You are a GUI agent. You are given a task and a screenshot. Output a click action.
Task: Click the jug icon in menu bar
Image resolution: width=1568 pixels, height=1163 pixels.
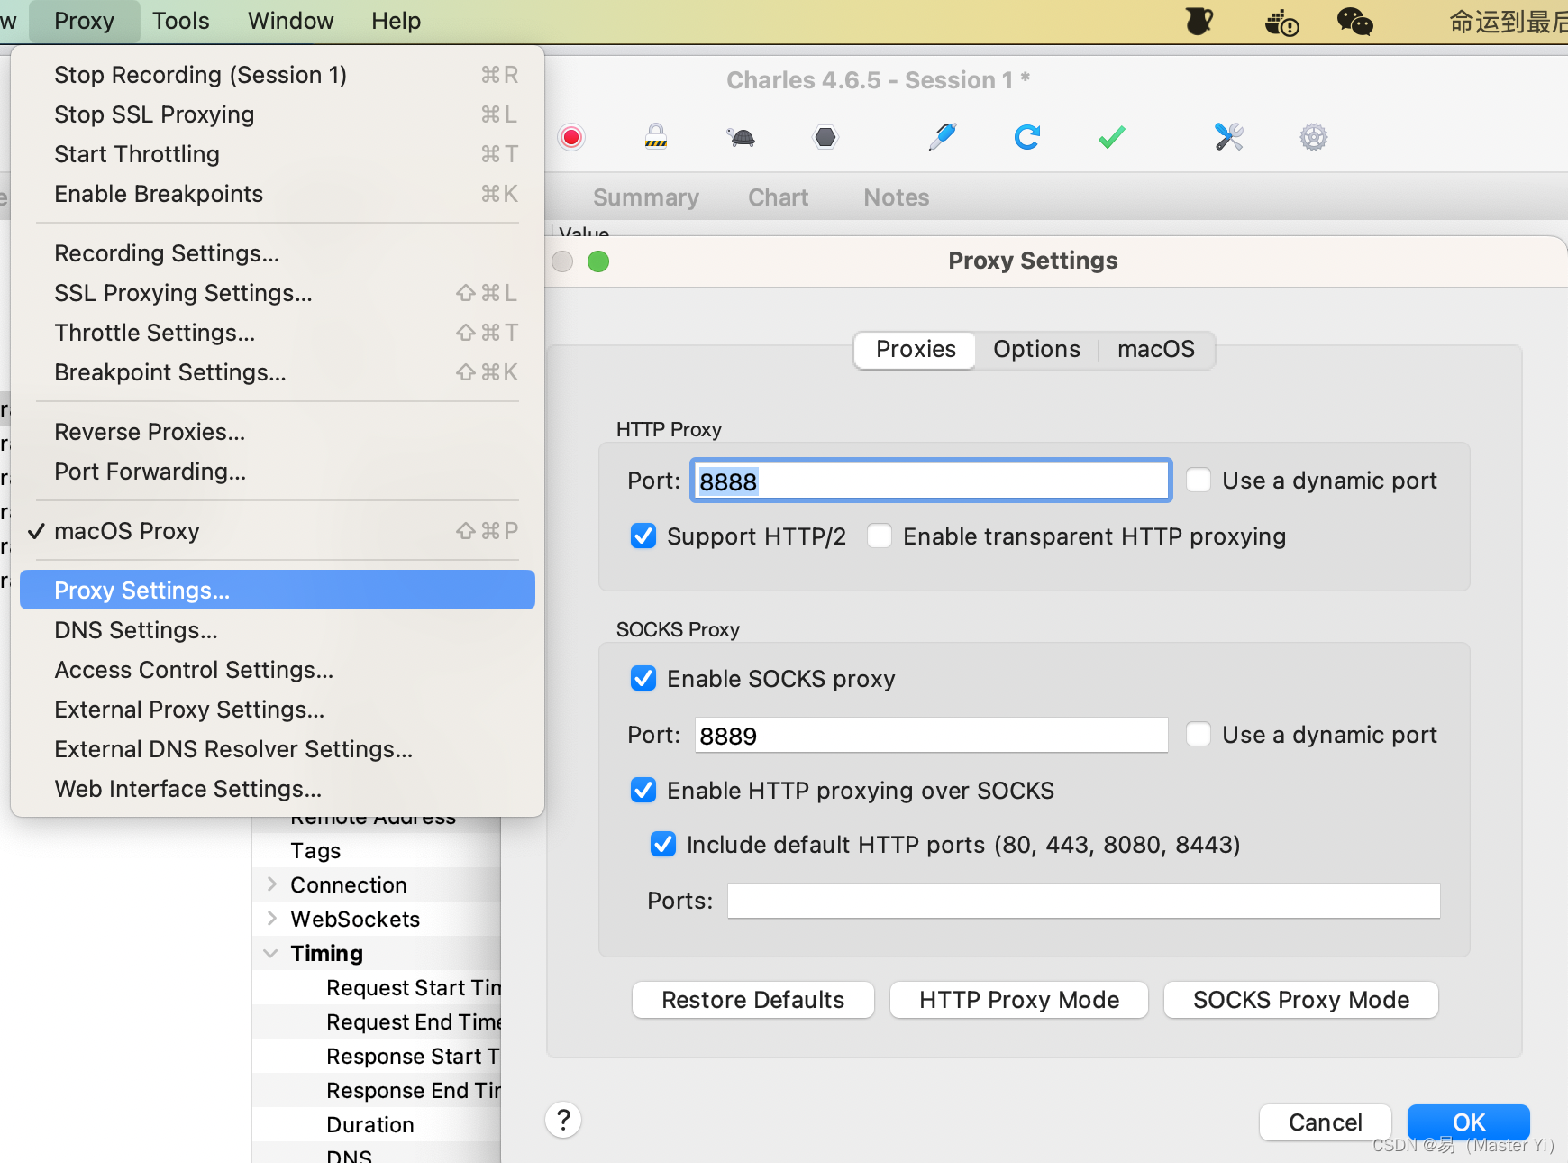[1199, 22]
